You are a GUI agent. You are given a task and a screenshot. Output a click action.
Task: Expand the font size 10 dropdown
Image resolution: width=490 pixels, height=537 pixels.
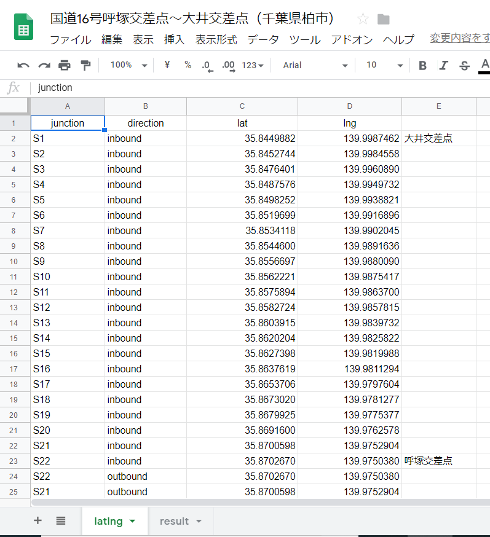pos(384,65)
